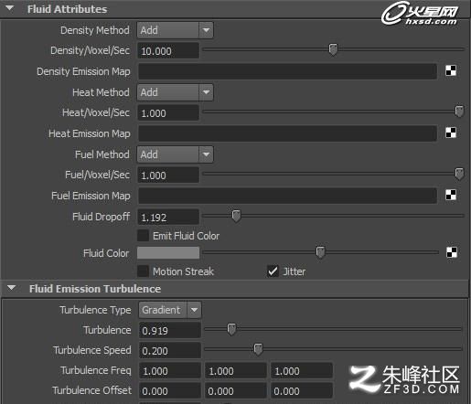Click the Fluid Dropoff slider handle
Screen dimensions: 471x404
click(236, 216)
